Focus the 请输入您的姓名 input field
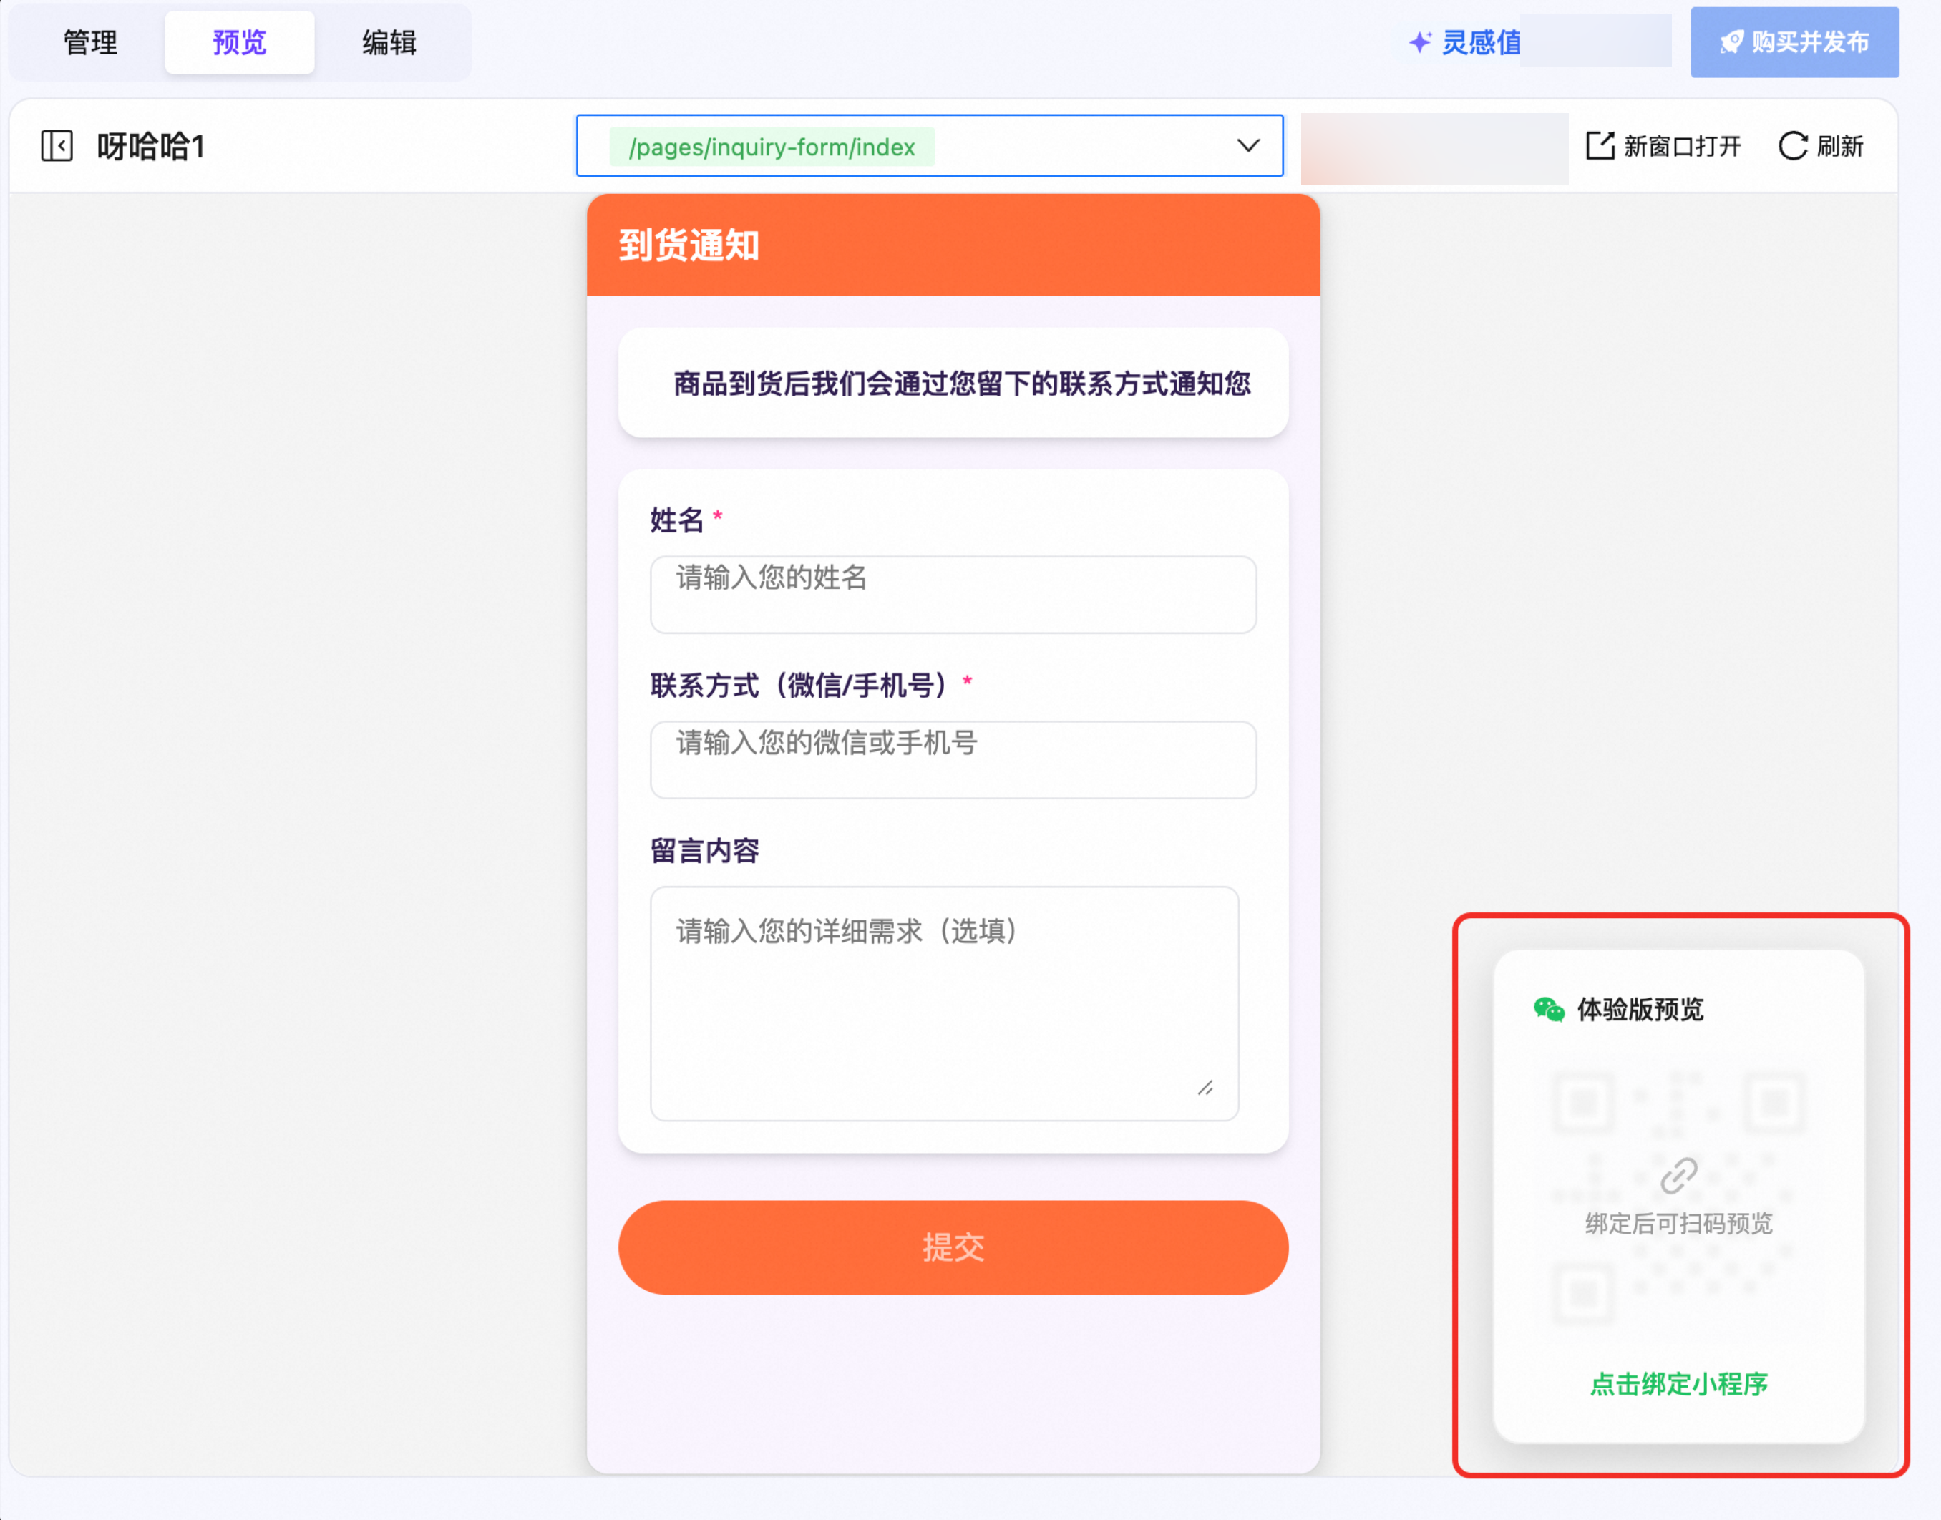This screenshot has width=1941, height=1520. tap(953, 595)
